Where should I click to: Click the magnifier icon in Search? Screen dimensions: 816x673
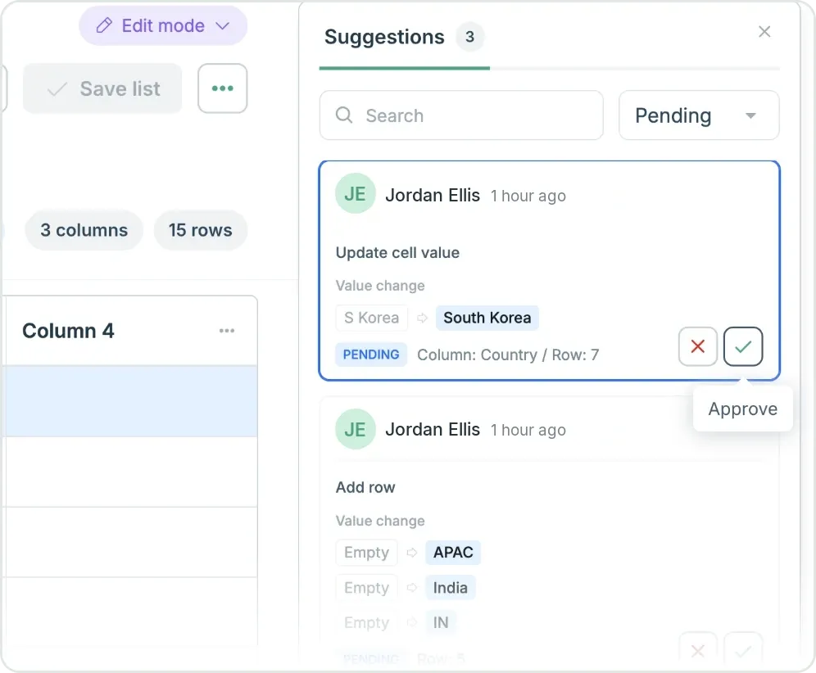344,115
